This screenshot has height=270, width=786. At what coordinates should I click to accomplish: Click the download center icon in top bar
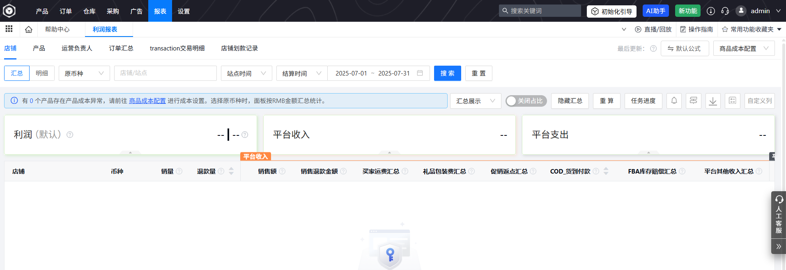710,11
